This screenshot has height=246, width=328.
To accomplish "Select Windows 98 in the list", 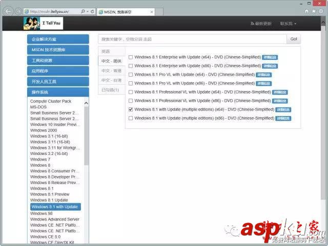I will pos(42,213).
